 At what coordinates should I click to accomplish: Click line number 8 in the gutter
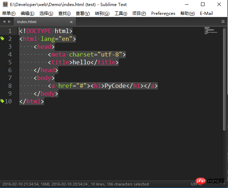10,86
